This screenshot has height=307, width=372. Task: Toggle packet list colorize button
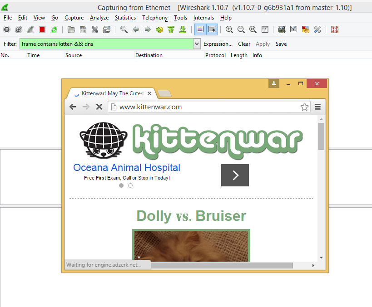tap(200, 29)
